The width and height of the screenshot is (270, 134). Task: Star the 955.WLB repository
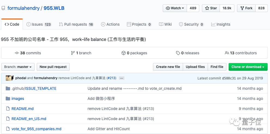211,8
